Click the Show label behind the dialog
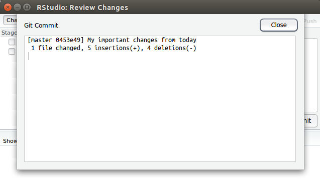 click(x=10, y=141)
